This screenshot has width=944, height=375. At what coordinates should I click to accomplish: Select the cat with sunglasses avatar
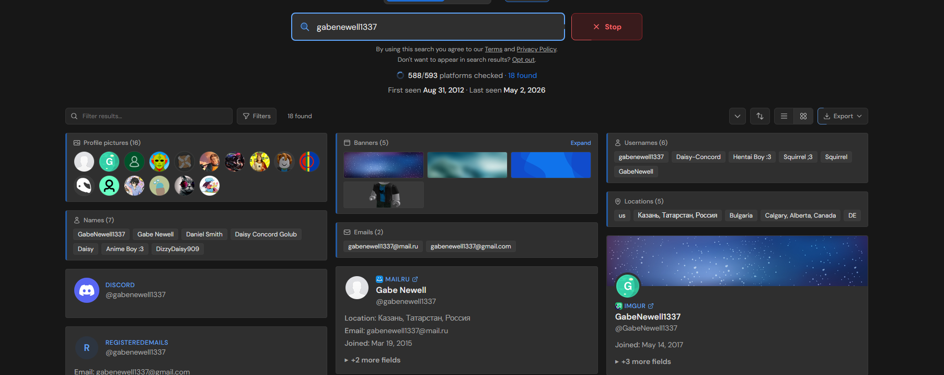(x=185, y=186)
